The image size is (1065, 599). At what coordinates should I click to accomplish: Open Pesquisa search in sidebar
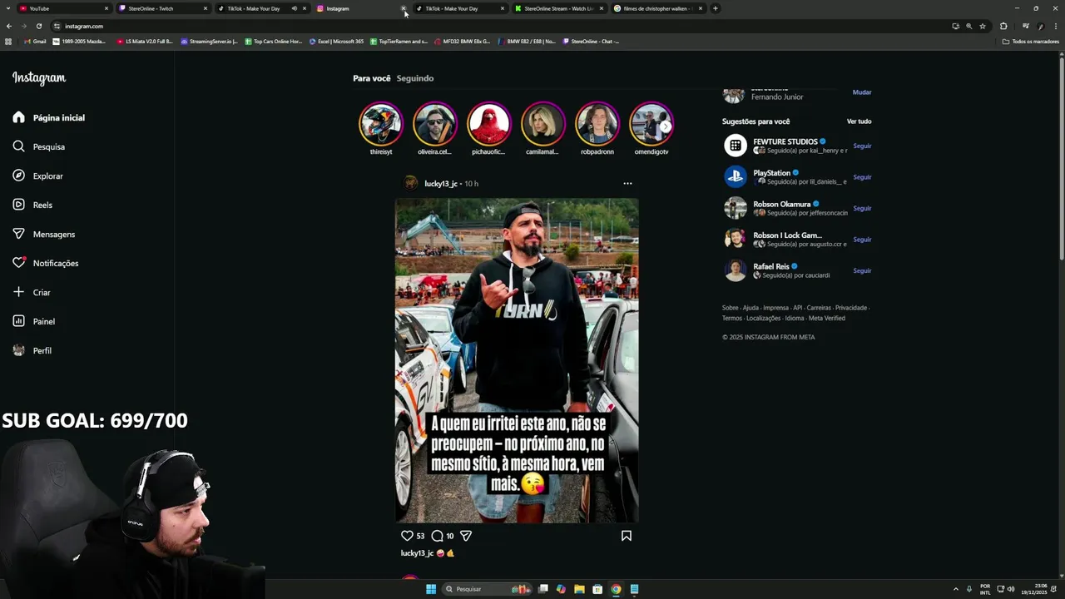tap(39, 146)
